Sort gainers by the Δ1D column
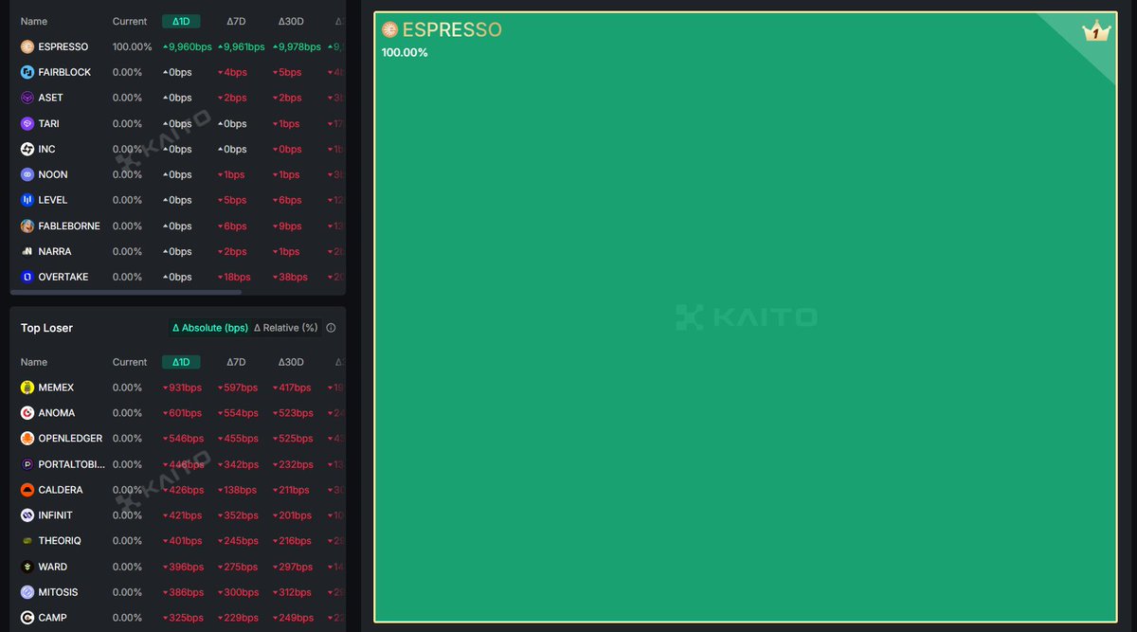 point(181,21)
